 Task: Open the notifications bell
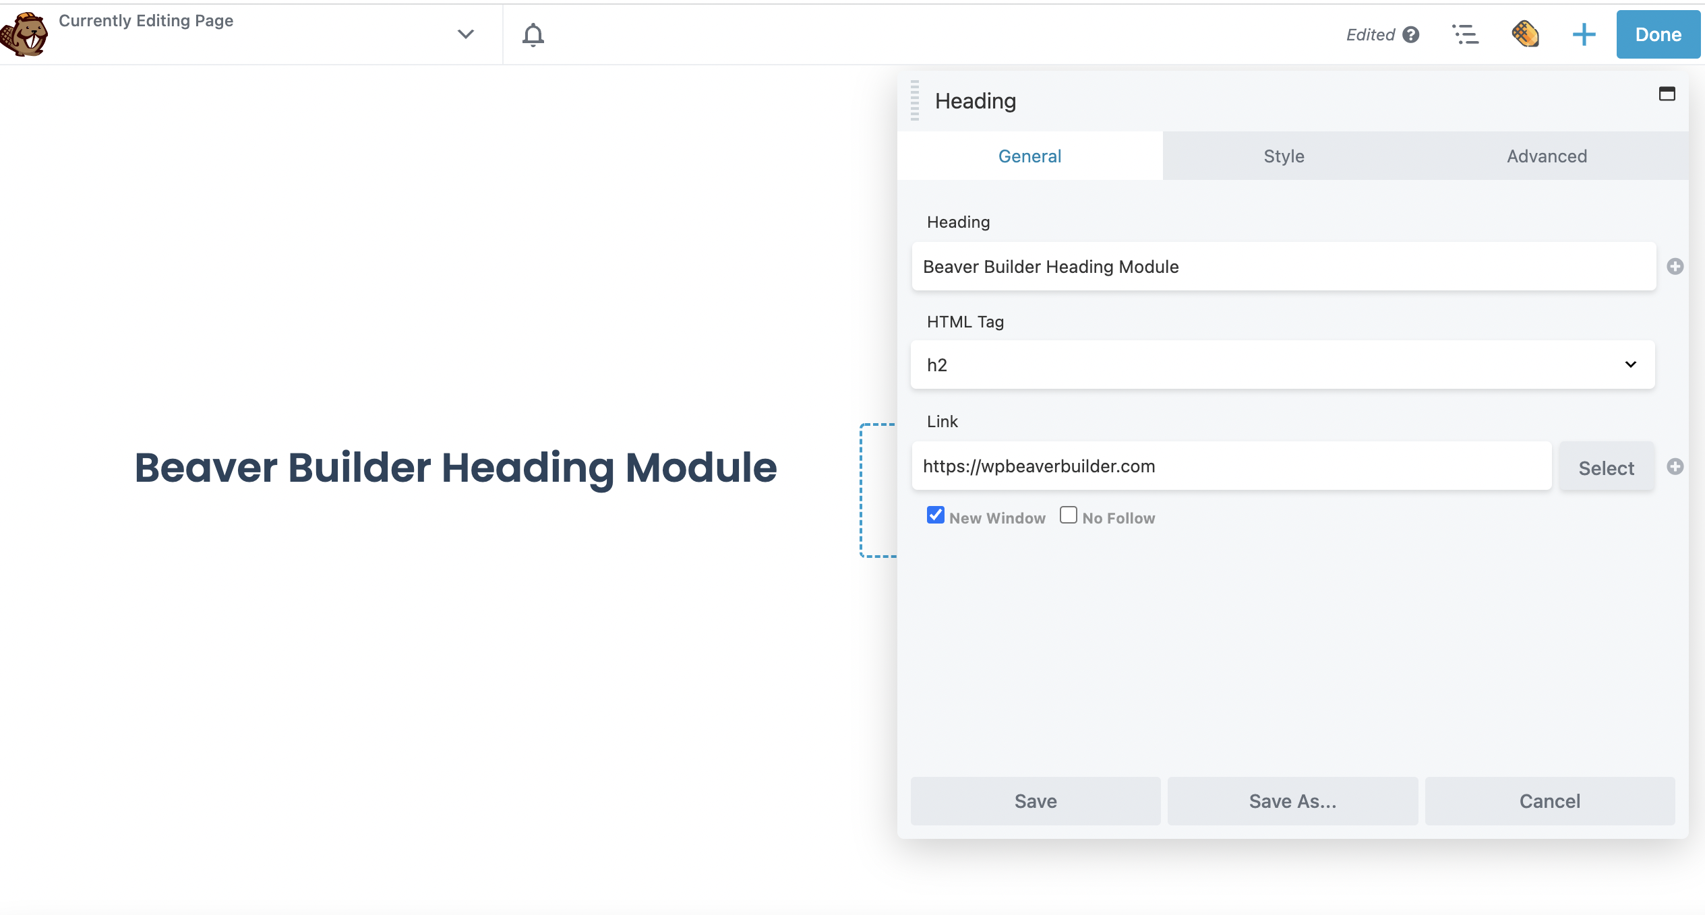(533, 34)
